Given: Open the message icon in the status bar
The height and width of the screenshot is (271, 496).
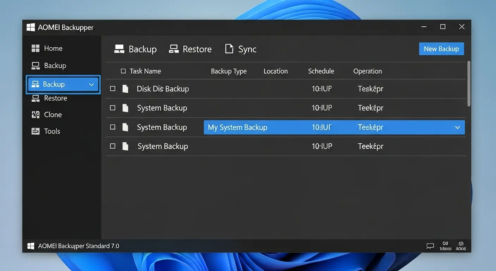Looking at the screenshot, I should [430, 246].
